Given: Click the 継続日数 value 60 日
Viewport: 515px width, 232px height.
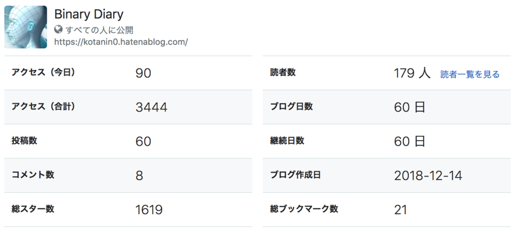Looking at the screenshot, I should [409, 142].
